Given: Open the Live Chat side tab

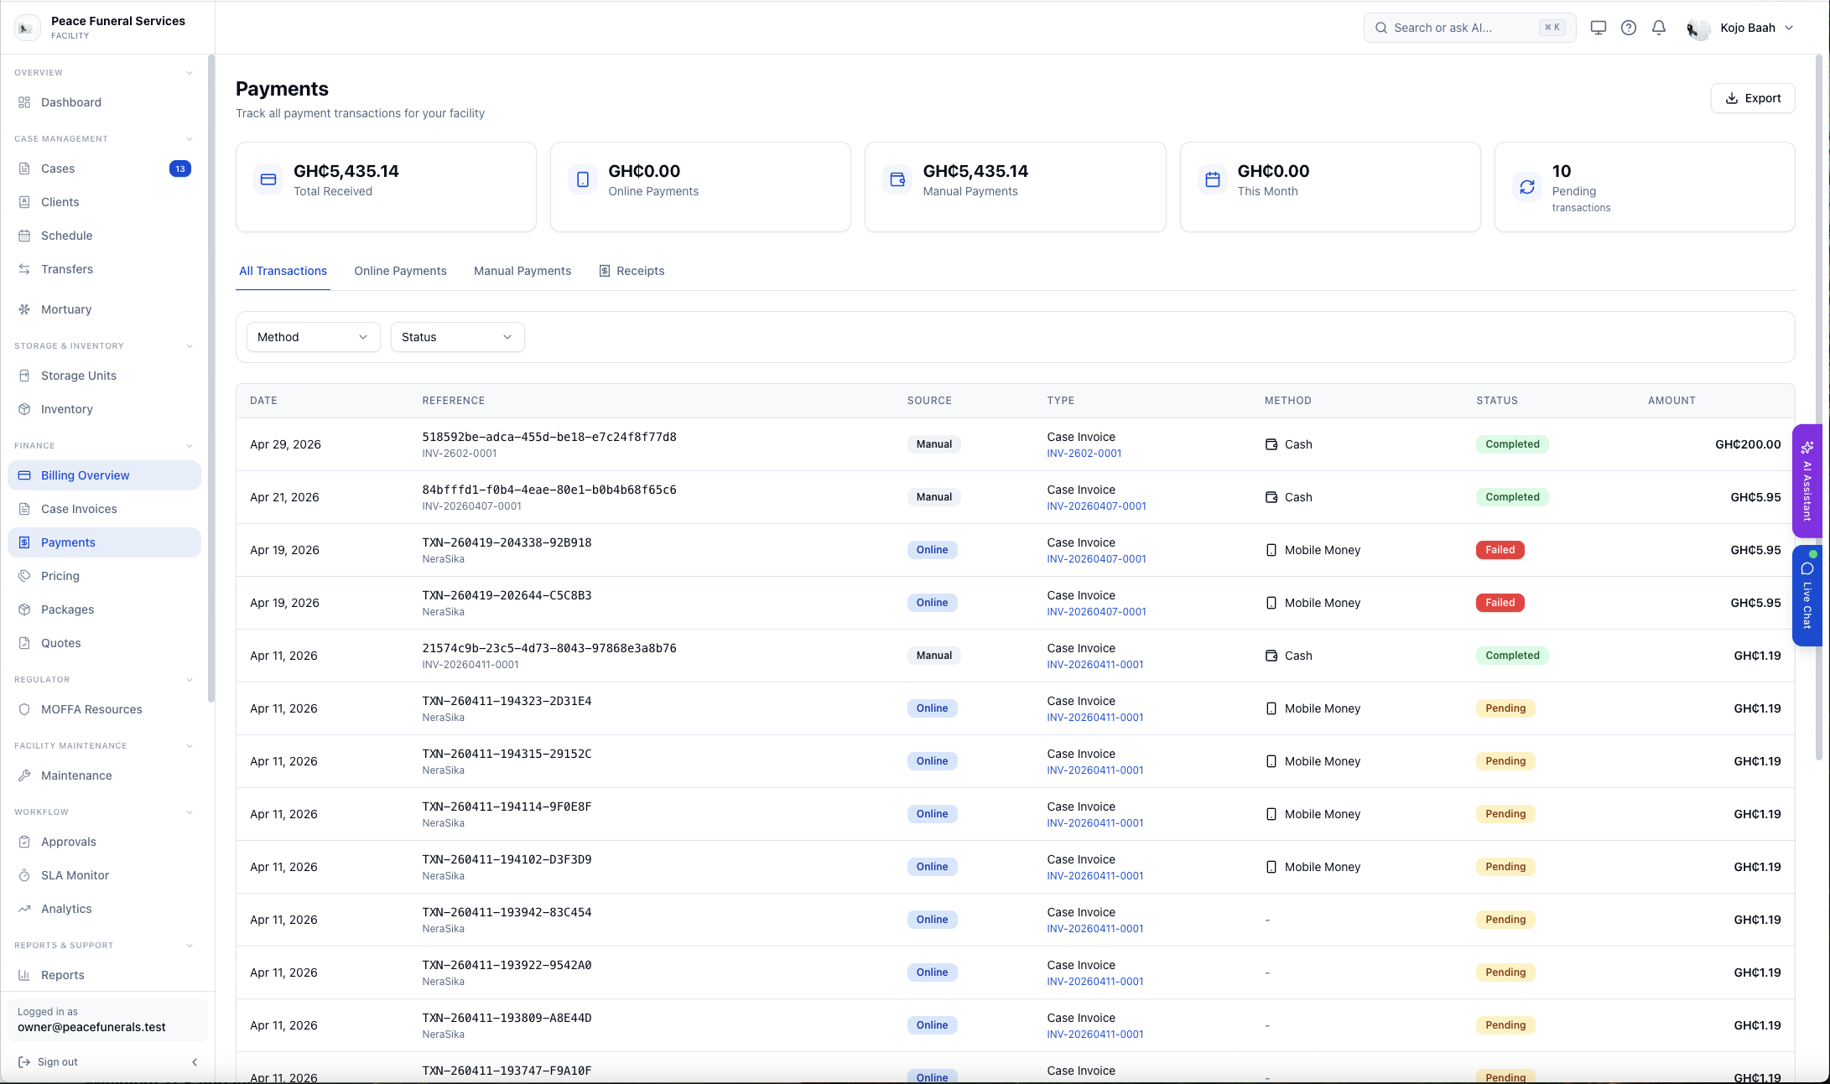Looking at the screenshot, I should pos(1807,595).
